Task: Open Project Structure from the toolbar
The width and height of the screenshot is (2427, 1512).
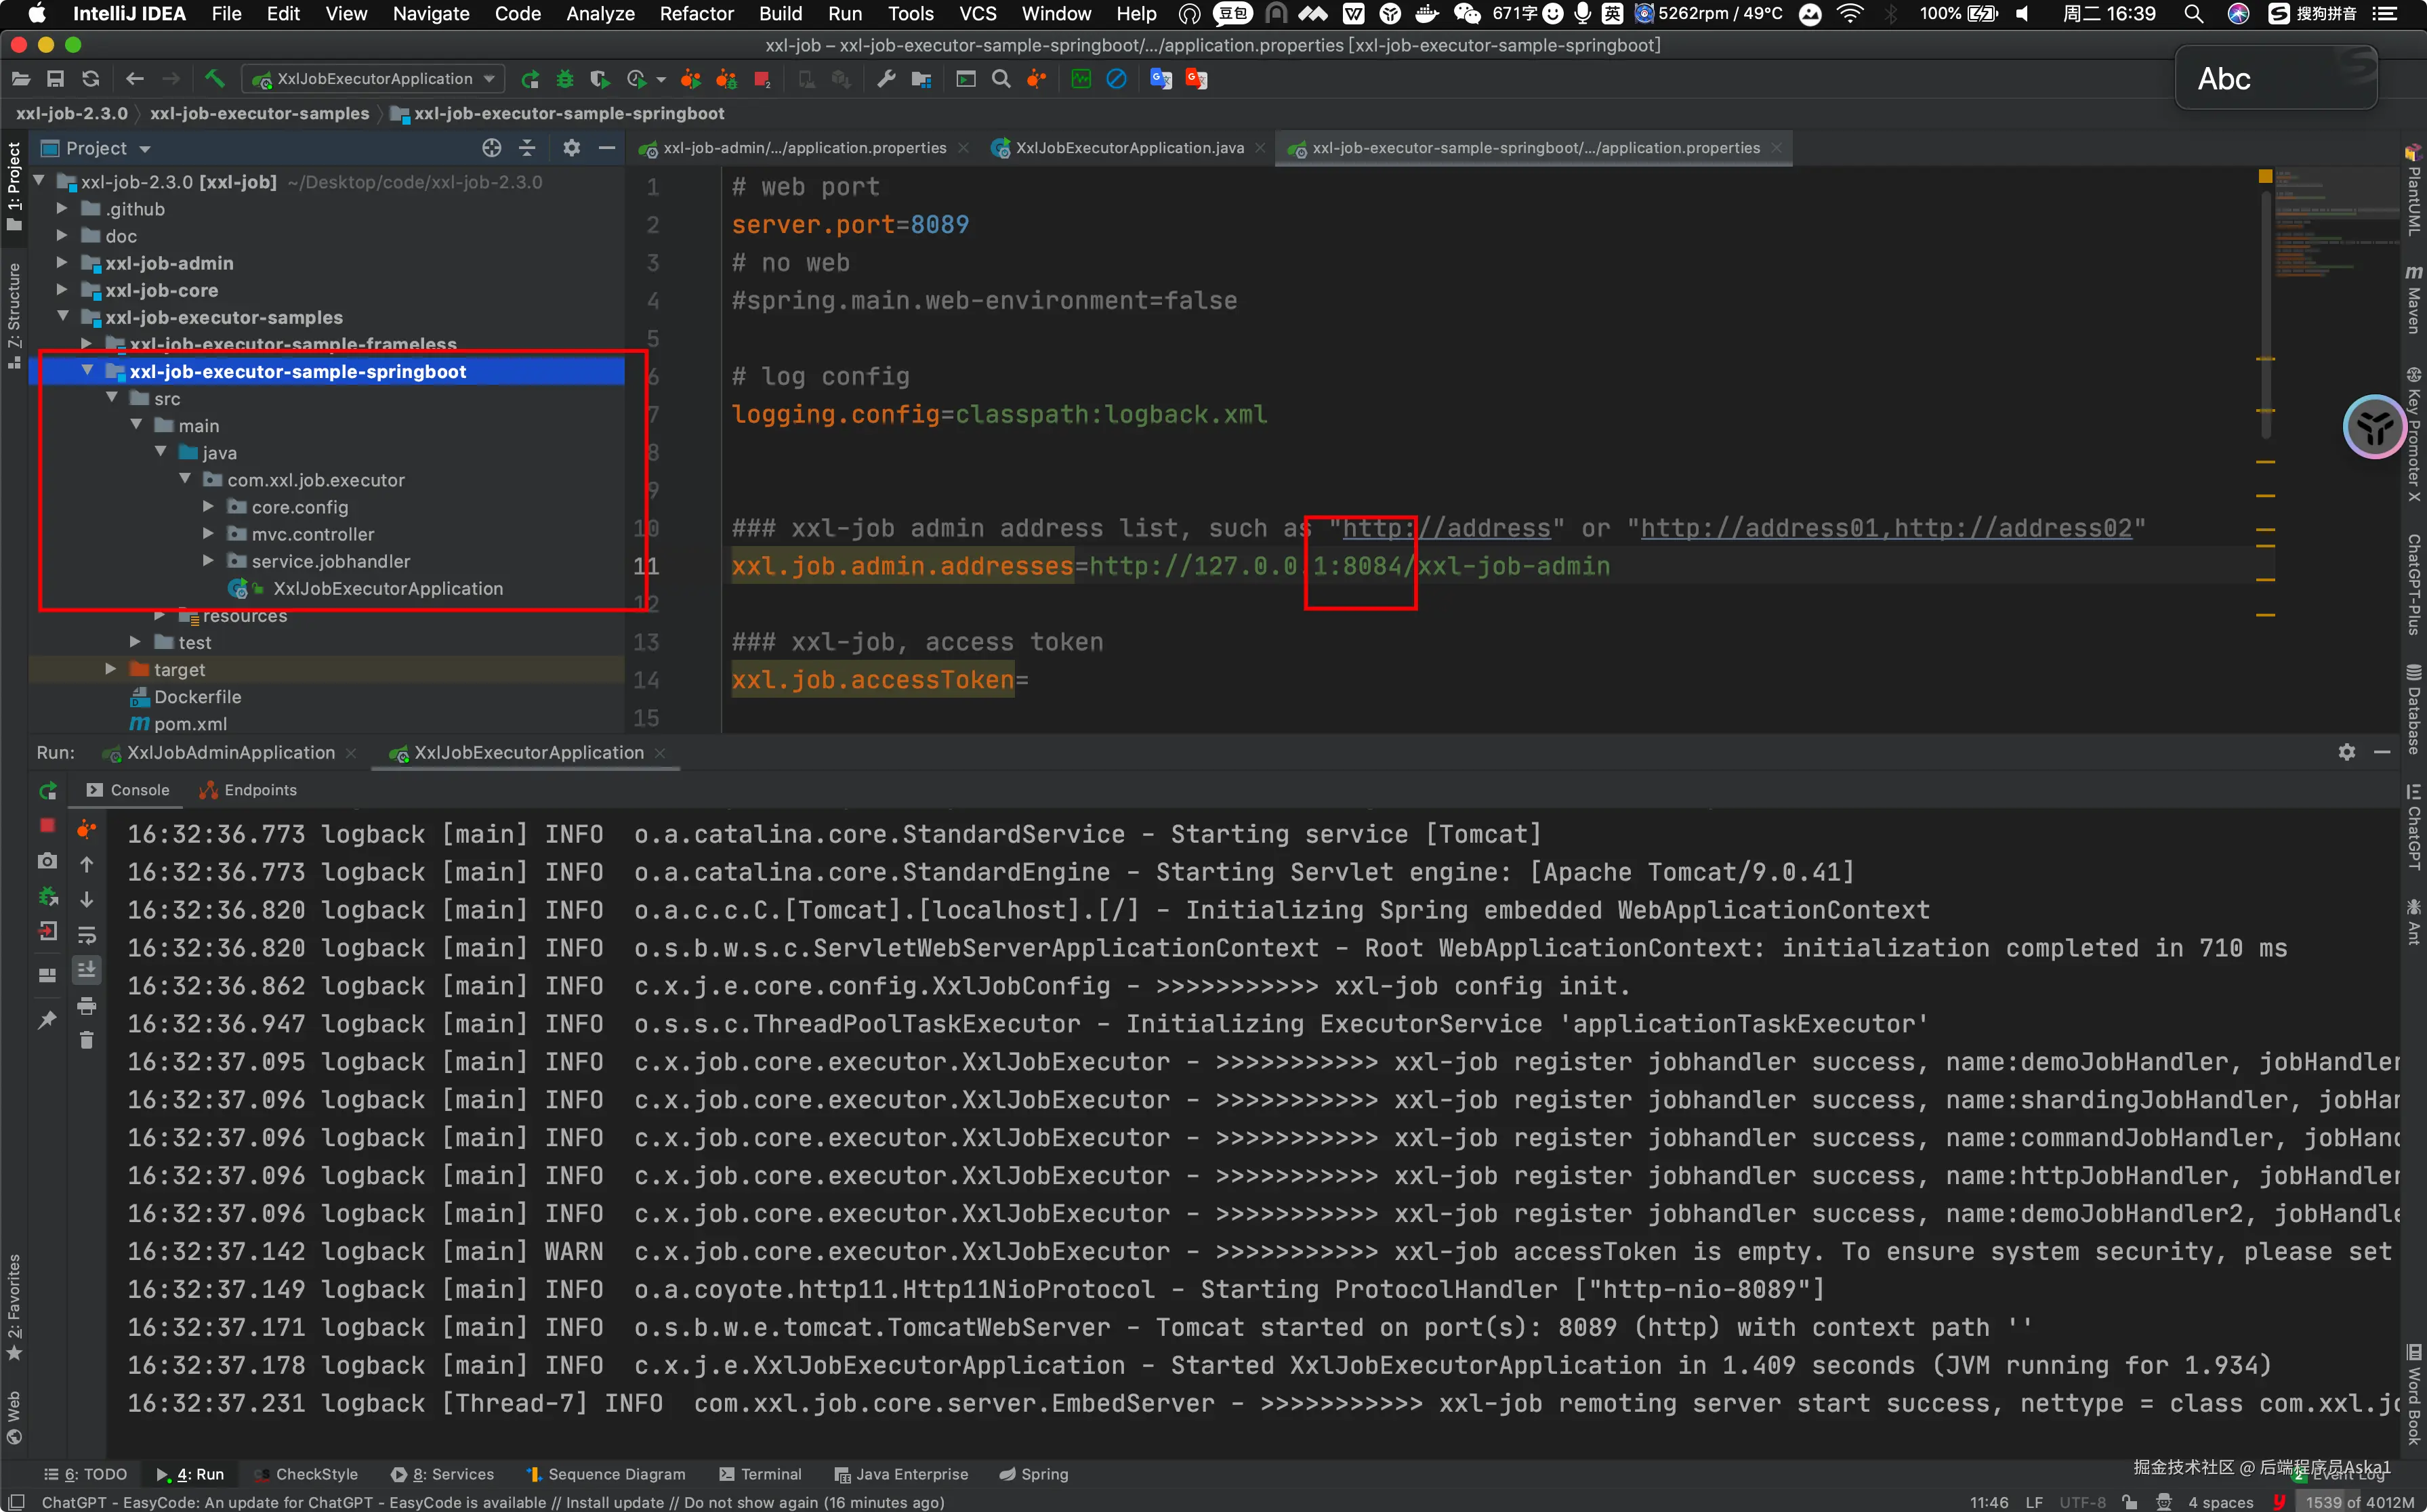Action: click(921, 79)
